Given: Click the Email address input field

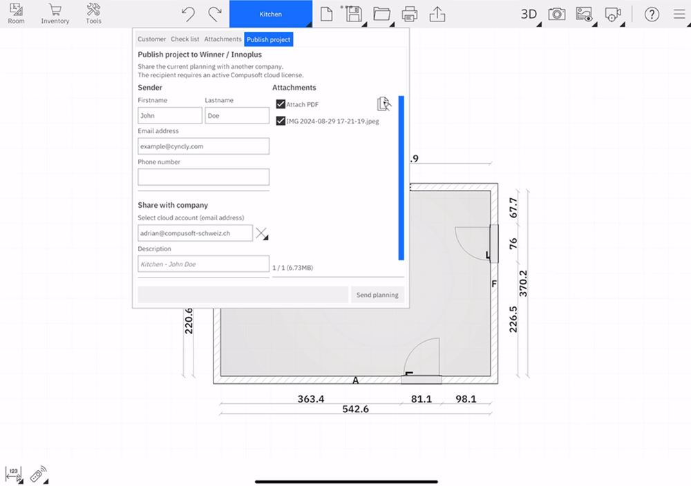Looking at the screenshot, I should tap(204, 146).
